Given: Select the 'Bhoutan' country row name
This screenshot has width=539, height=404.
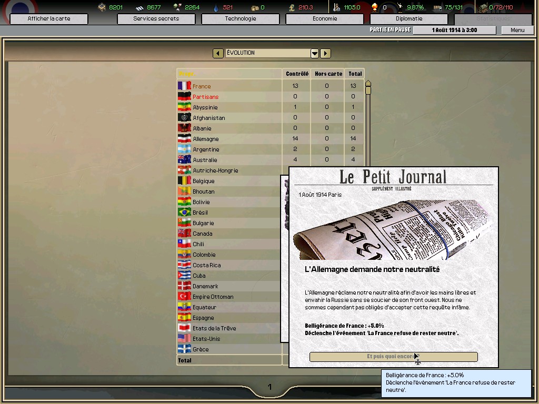Looking at the screenshot, I should pos(204,191).
